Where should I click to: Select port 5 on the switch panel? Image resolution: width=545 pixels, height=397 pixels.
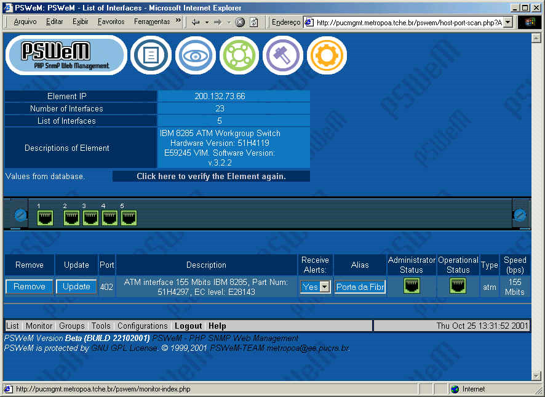(129, 217)
